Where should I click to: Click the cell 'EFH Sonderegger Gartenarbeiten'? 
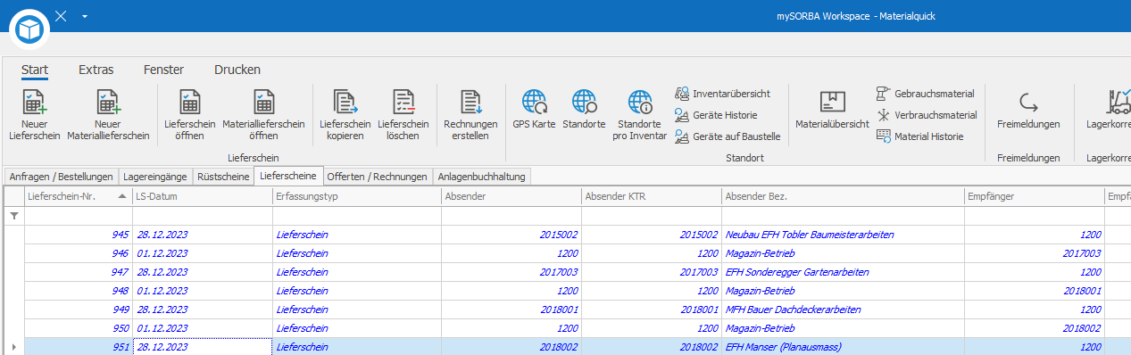843,272
